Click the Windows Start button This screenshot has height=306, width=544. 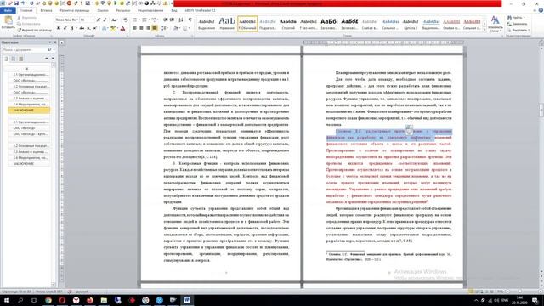click(7, 300)
